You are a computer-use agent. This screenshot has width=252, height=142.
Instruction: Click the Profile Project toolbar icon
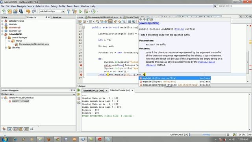(93, 11)
